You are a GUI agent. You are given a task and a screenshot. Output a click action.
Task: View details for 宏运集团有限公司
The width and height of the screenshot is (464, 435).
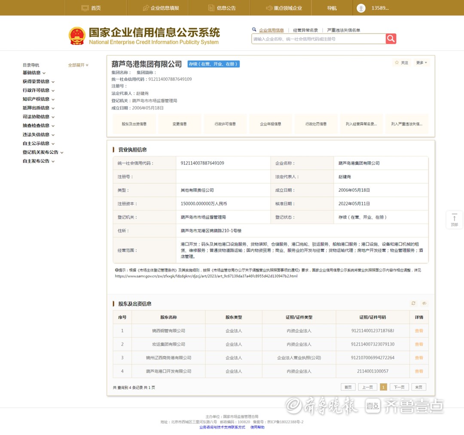[419, 344]
